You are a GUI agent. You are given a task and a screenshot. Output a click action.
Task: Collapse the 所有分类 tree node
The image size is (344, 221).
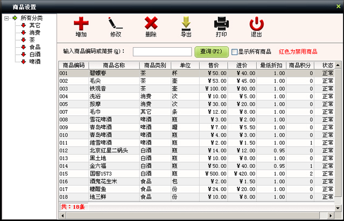[x=6, y=18]
